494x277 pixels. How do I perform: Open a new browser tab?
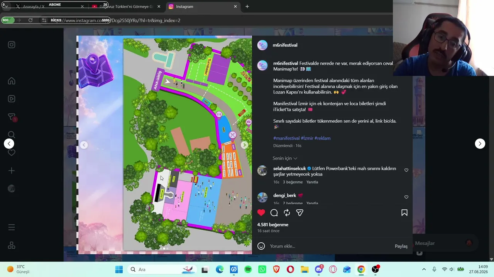pos(247,7)
